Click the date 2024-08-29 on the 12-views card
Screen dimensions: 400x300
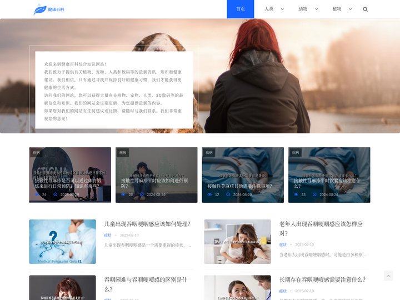click(242, 194)
